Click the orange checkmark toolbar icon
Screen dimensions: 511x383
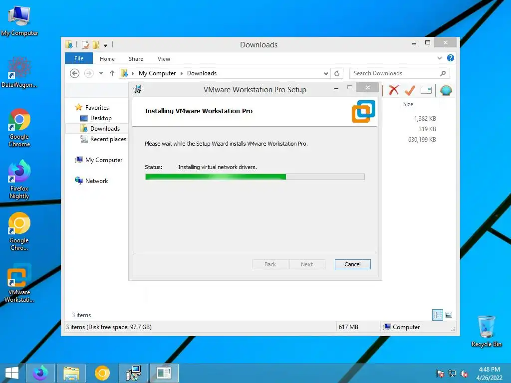410,90
